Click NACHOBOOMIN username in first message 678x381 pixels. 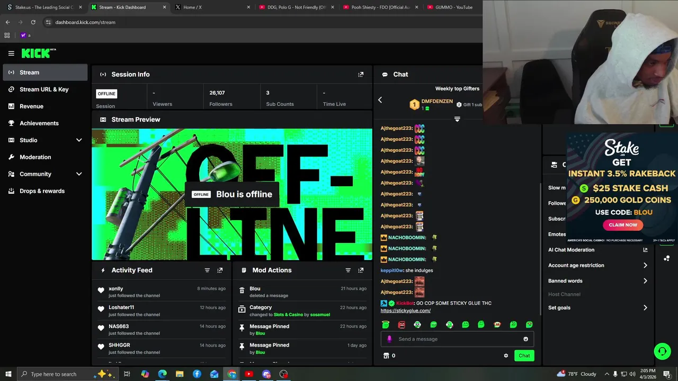407,238
